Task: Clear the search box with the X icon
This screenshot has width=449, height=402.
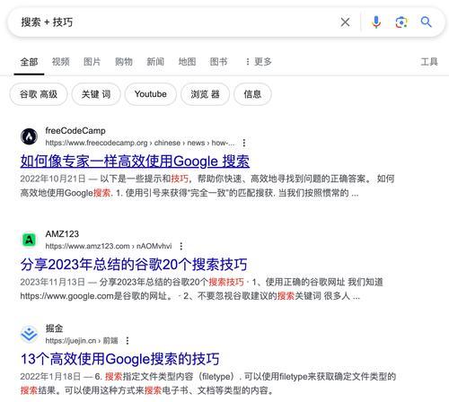Action: point(345,22)
